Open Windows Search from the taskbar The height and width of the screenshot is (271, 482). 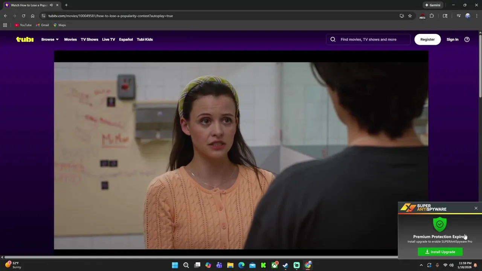(186, 265)
